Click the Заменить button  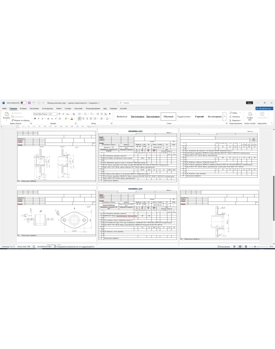click(236, 116)
